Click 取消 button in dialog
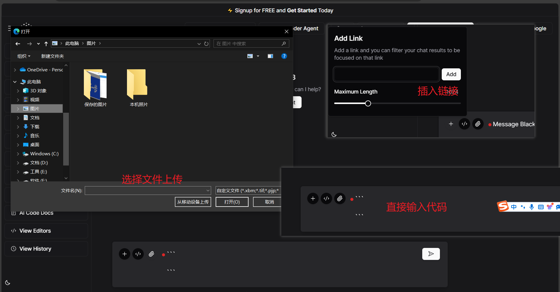The height and width of the screenshot is (292, 560). pyautogui.click(x=267, y=202)
